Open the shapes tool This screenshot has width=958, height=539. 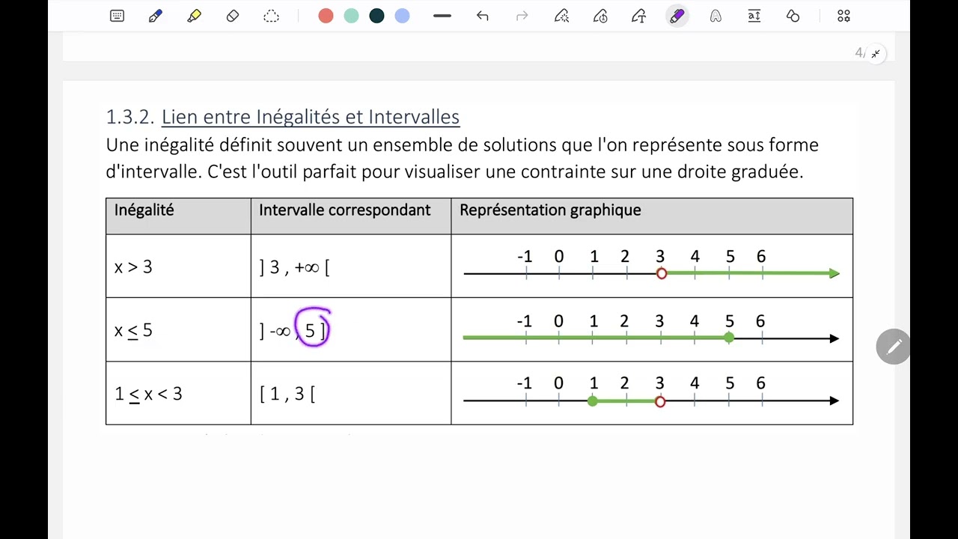pyautogui.click(x=793, y=16)
